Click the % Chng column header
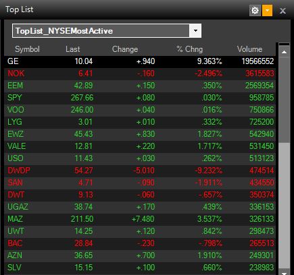Image resolution: width=294 pixels, height=275 pixels. [x=189, y=49]
